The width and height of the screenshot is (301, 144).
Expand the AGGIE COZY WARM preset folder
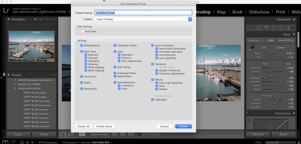click(x=15, y=84)
